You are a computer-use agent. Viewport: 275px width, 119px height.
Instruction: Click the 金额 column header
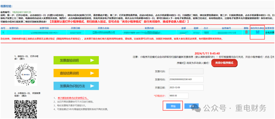(184, 28)
